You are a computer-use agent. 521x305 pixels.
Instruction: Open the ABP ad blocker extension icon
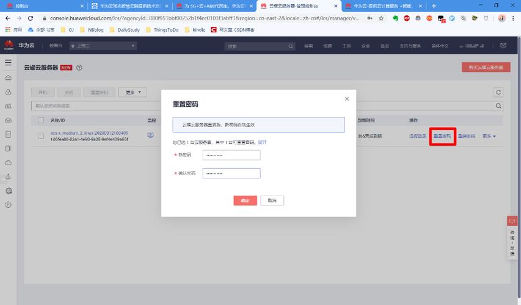406,18
